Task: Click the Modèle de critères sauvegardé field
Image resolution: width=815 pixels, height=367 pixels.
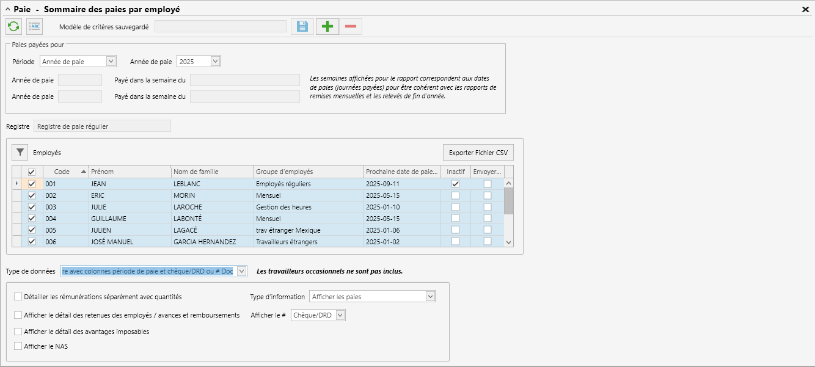Action: click(x=221, y=26)
